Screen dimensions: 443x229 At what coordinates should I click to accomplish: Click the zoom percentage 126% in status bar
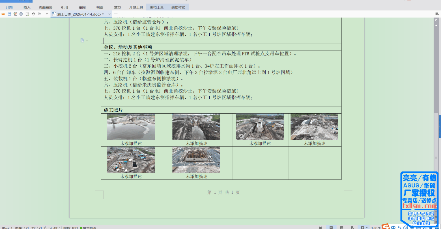(376, 228)
